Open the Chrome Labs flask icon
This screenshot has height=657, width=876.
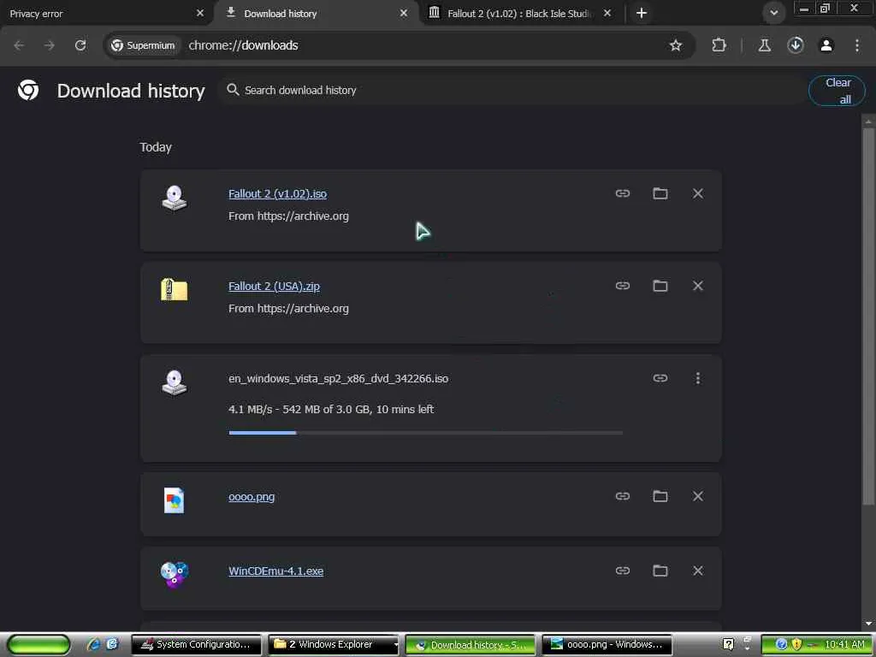(x=764, y=45)
